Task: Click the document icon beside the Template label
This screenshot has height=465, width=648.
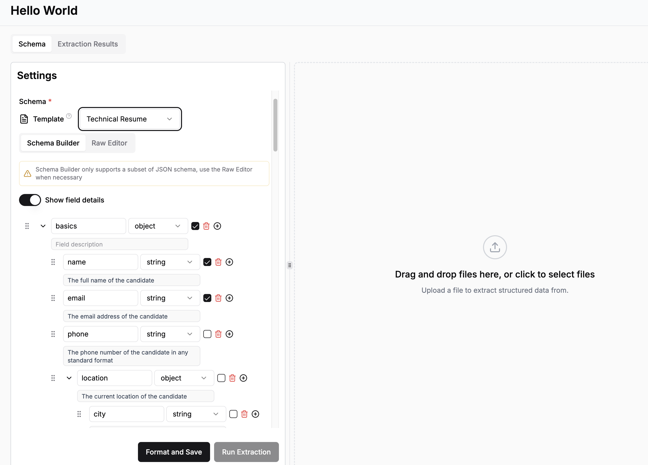Action: tap(24, 119)
